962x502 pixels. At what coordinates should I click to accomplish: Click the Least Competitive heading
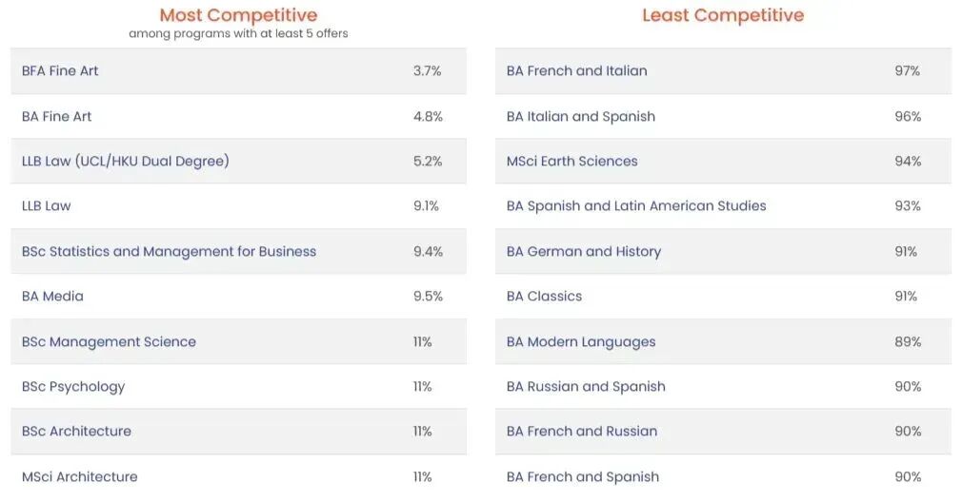coord(723,15)
